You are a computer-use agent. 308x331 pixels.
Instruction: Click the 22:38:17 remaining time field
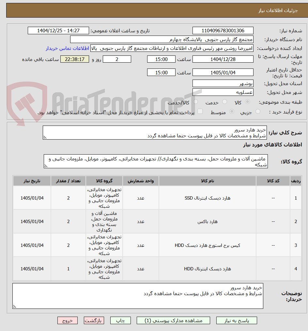pyautogui.click(x=75, y=59)
